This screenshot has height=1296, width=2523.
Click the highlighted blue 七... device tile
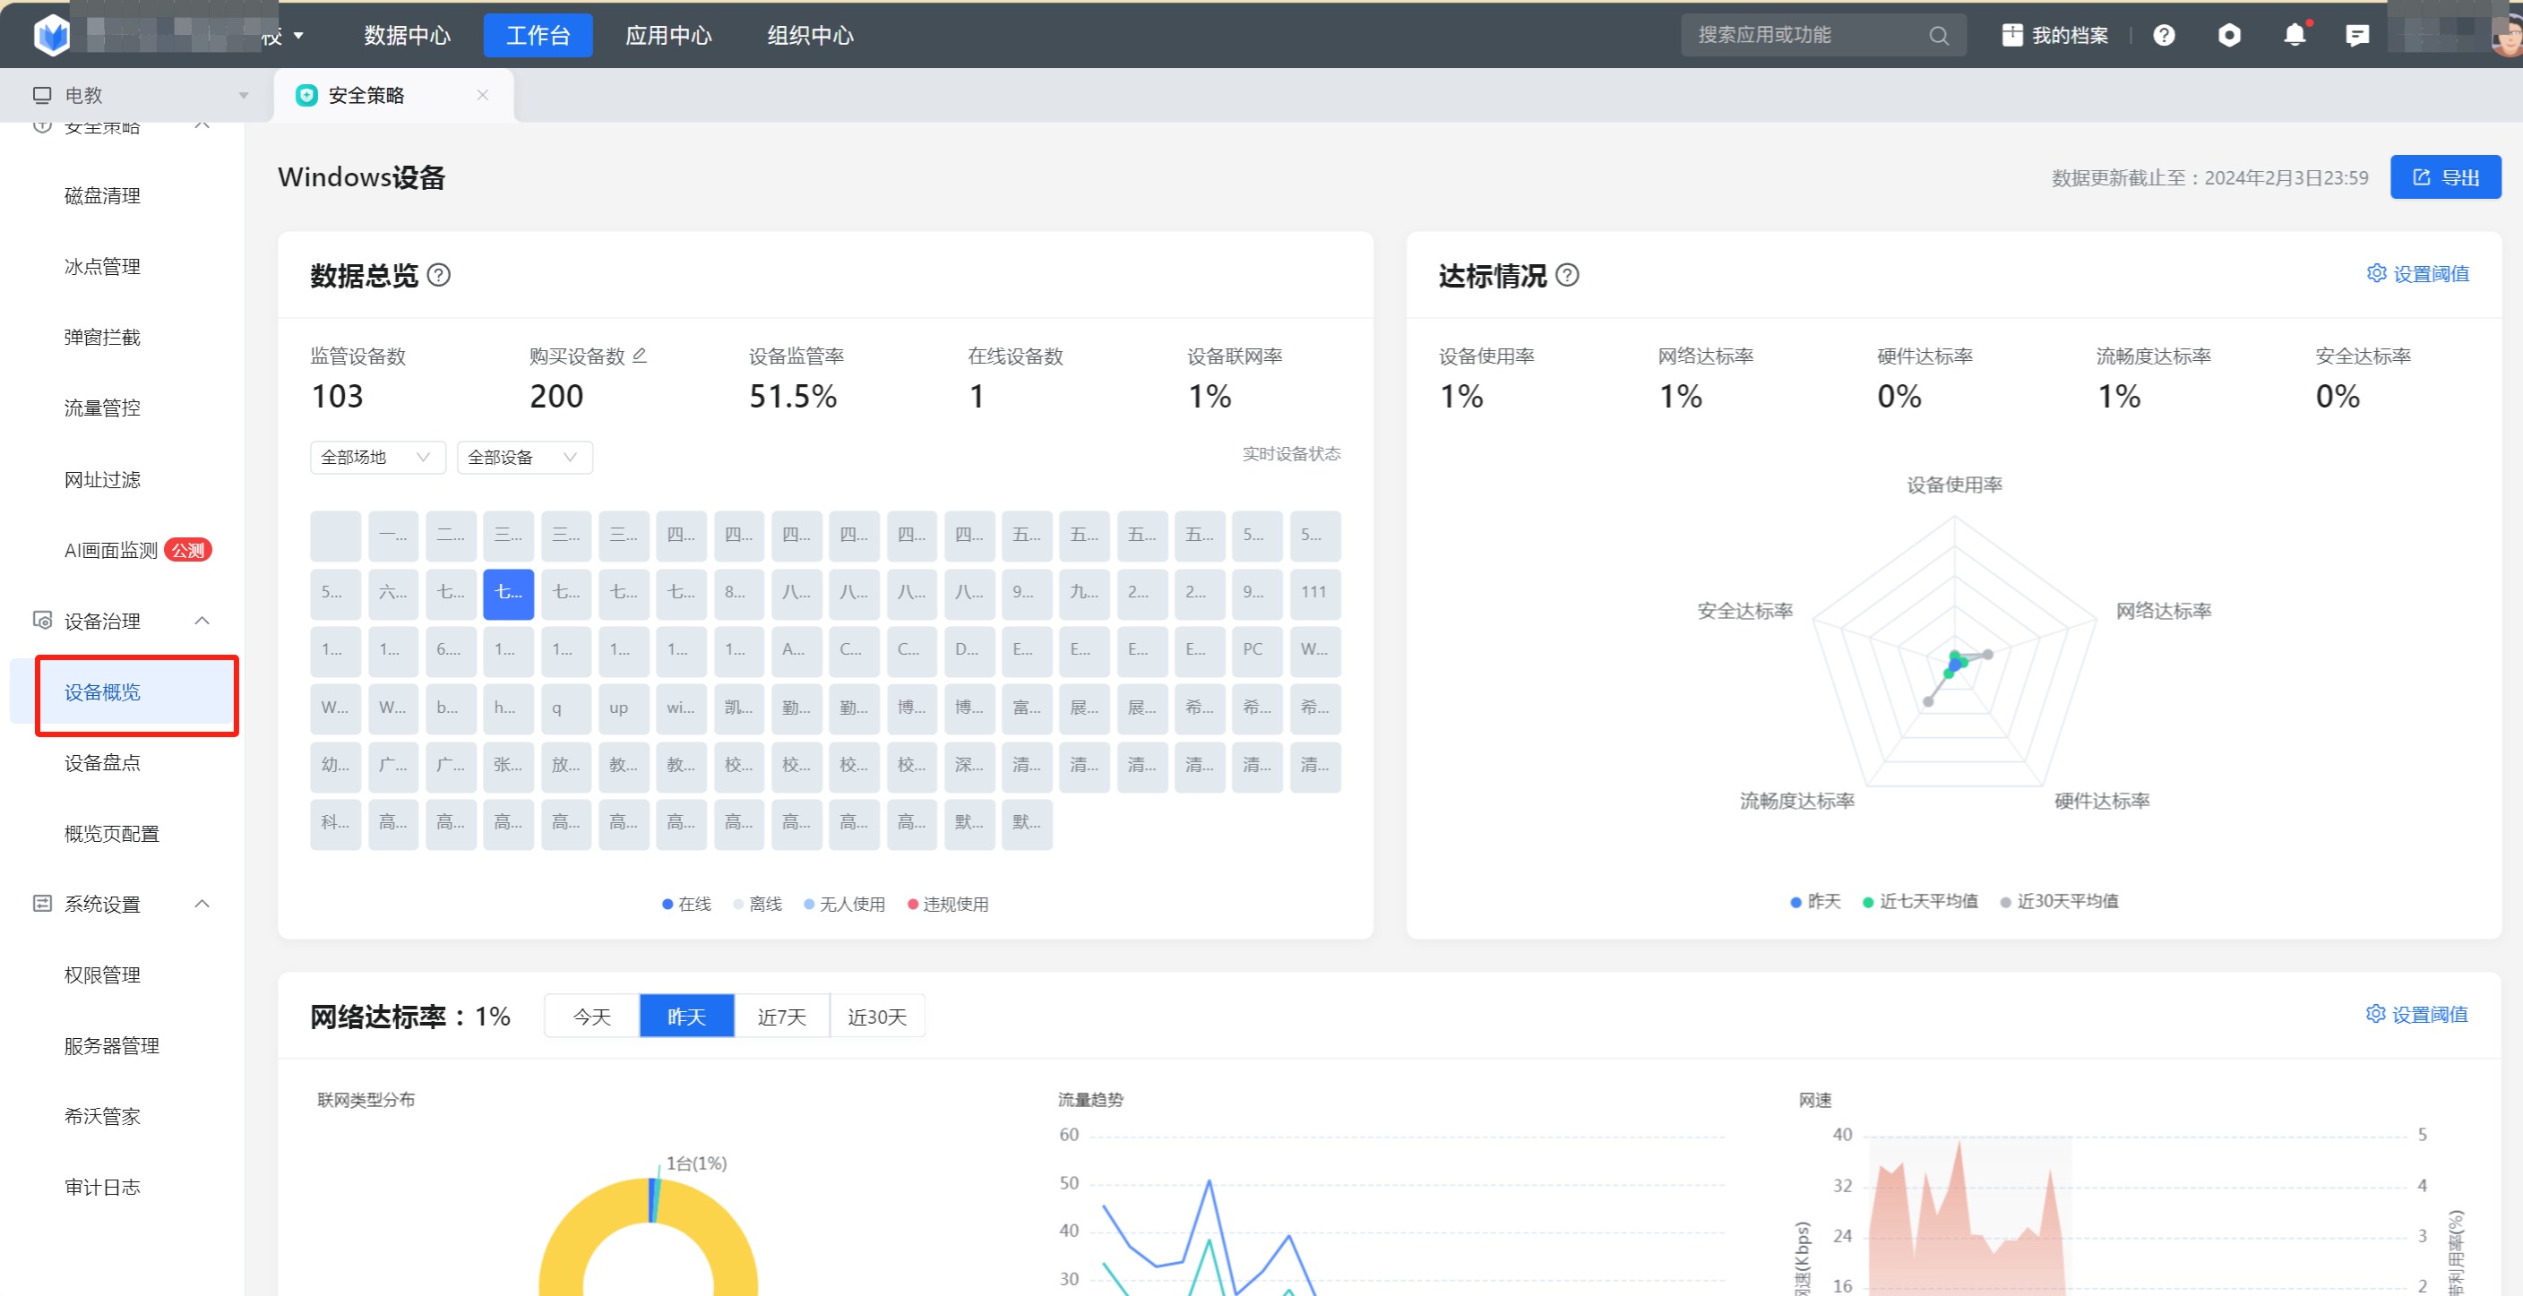pyautogui.click(x=508, y=593)
